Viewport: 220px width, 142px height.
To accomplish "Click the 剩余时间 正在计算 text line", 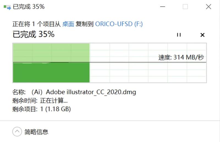I will 40,101.
